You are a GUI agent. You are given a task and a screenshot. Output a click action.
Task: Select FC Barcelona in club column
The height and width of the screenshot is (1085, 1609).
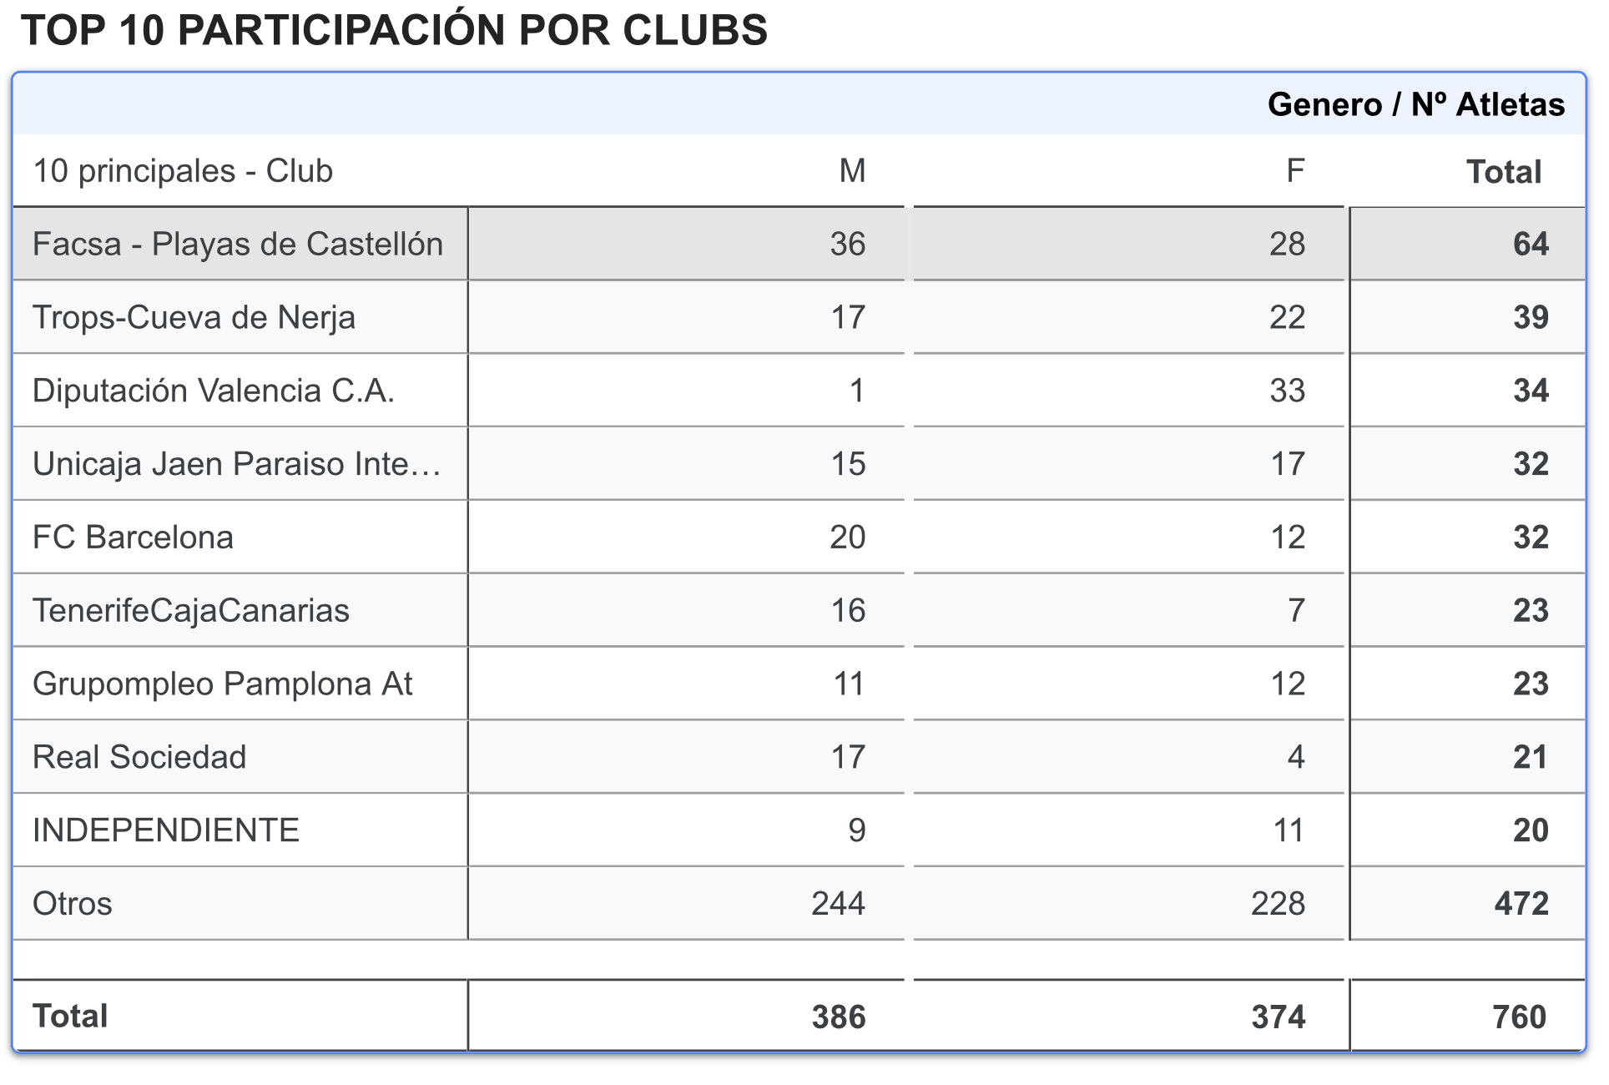tap(133, 537)
